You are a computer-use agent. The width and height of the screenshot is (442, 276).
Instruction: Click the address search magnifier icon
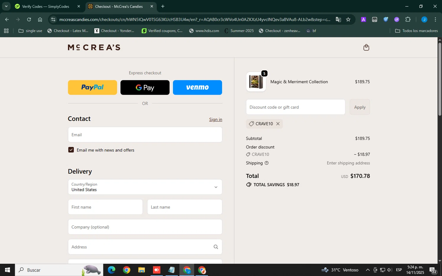pos(216,247)
